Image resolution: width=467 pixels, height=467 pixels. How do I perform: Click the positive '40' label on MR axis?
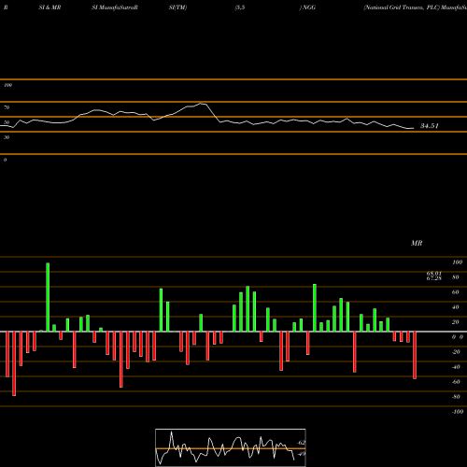pos(456,307)
